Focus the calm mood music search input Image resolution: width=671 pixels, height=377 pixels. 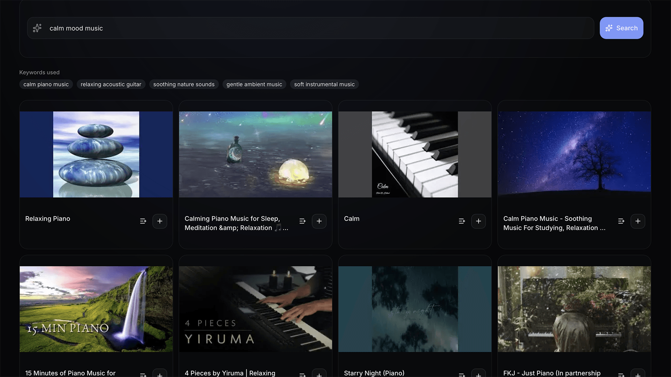[x=315, y=28]
